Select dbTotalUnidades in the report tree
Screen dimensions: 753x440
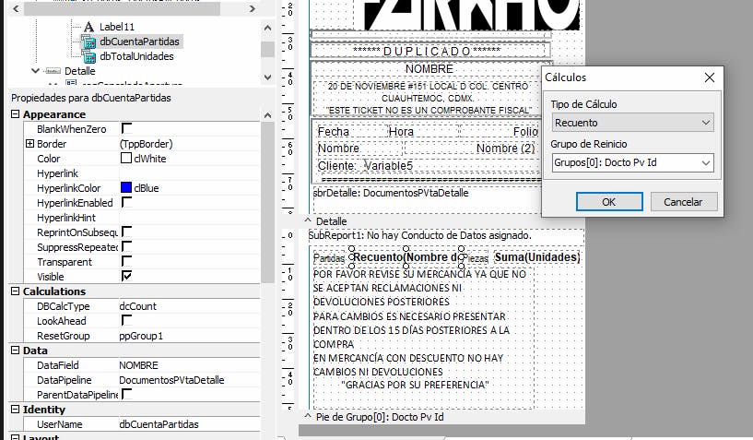136,57
